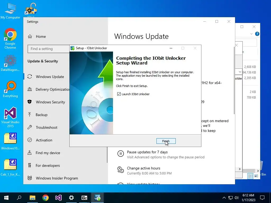Click the Windows Security shield icon

click(x=30, y=102)
